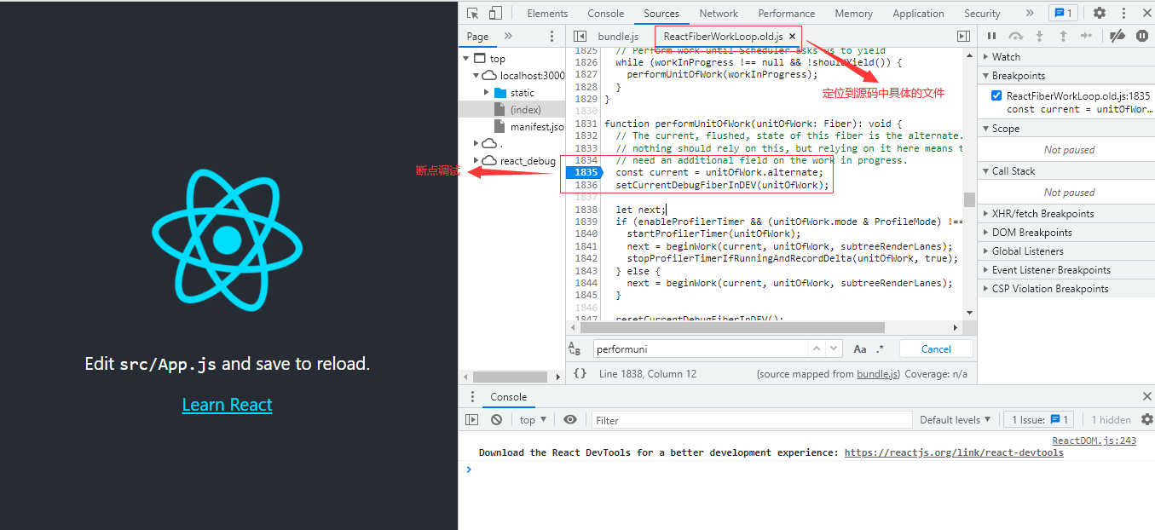
Task: Expand the react_debug tree node
Action: (x=476, y=160)
